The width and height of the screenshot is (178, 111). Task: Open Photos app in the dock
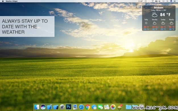[x=113, y=107]
